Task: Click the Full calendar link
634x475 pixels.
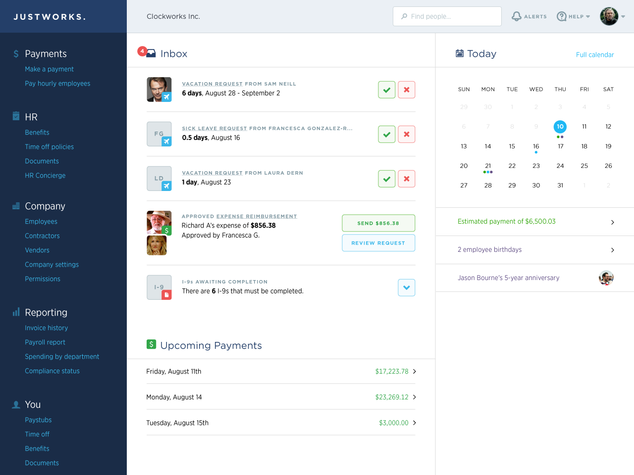Action: 595,55
